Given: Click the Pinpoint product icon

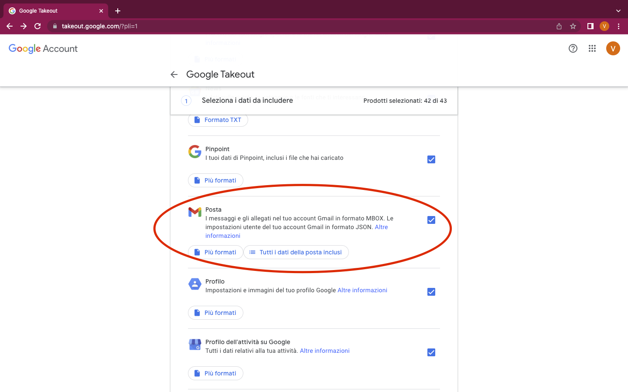Looking at the screenshot, I should 195,152.
